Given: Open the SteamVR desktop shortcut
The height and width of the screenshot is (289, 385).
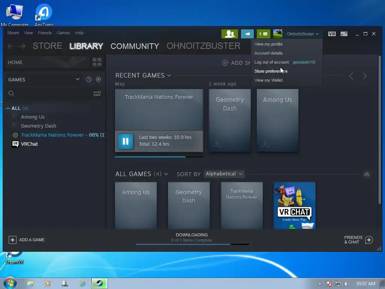Looking at the screenshot, I should [x=15, y=257].
